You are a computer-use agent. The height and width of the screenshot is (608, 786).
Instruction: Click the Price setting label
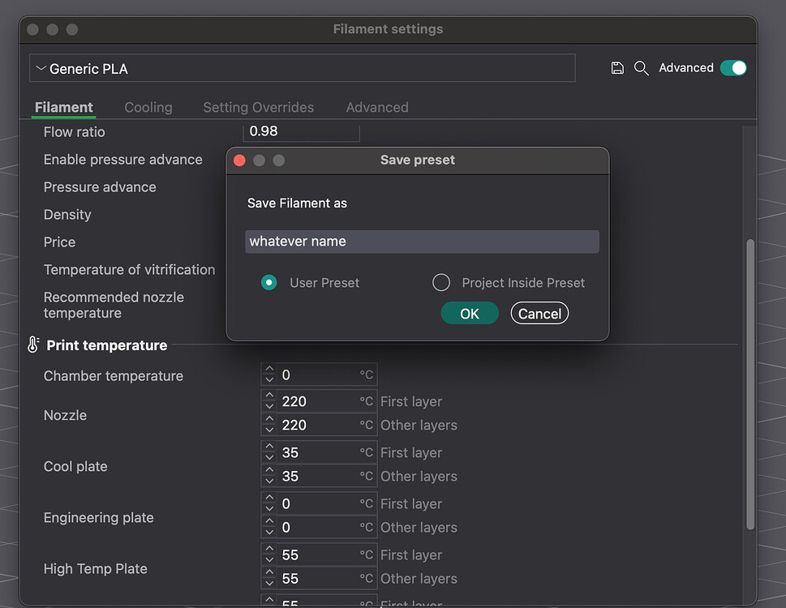[59, 242]
